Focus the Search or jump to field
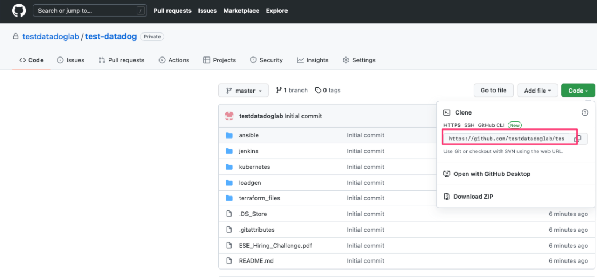Viewport: 597px width, 277px height. [90, 11]
